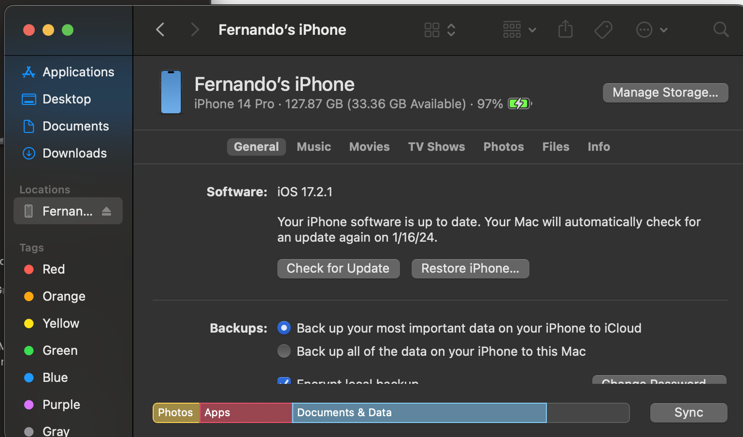
Task: Select Downloads in the sidebar
Action: click(74, 153)
